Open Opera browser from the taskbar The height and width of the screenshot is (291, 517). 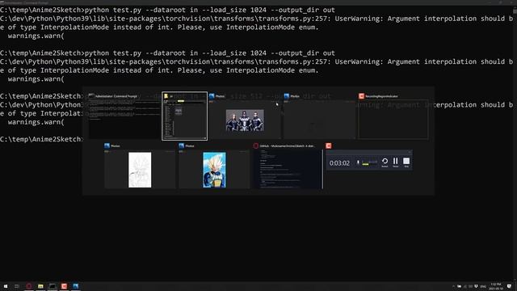click(x=29, y=286)
